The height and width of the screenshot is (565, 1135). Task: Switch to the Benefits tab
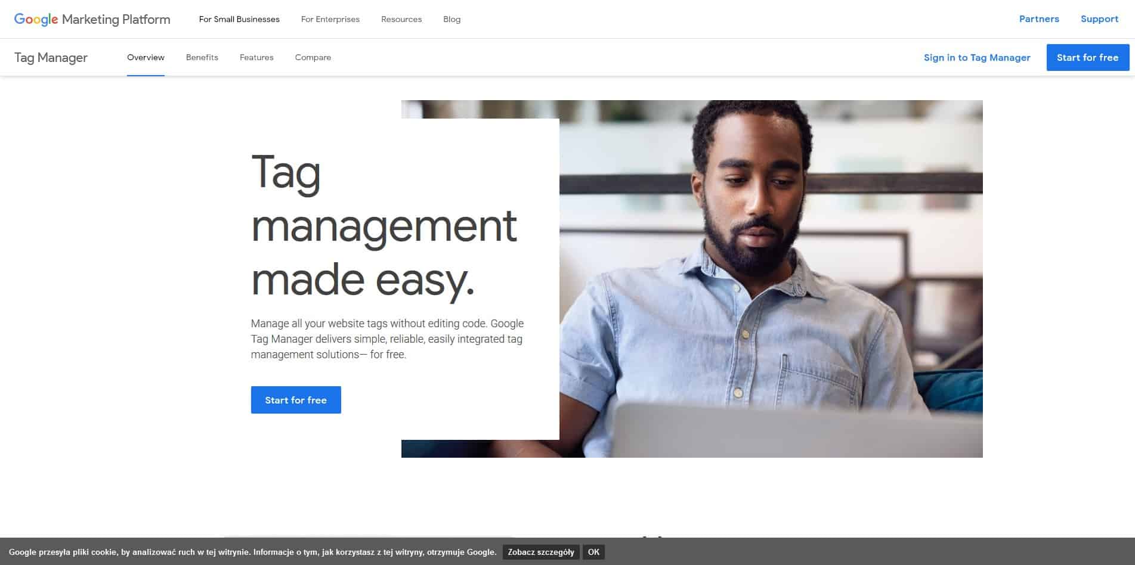[x=202, y=57]
